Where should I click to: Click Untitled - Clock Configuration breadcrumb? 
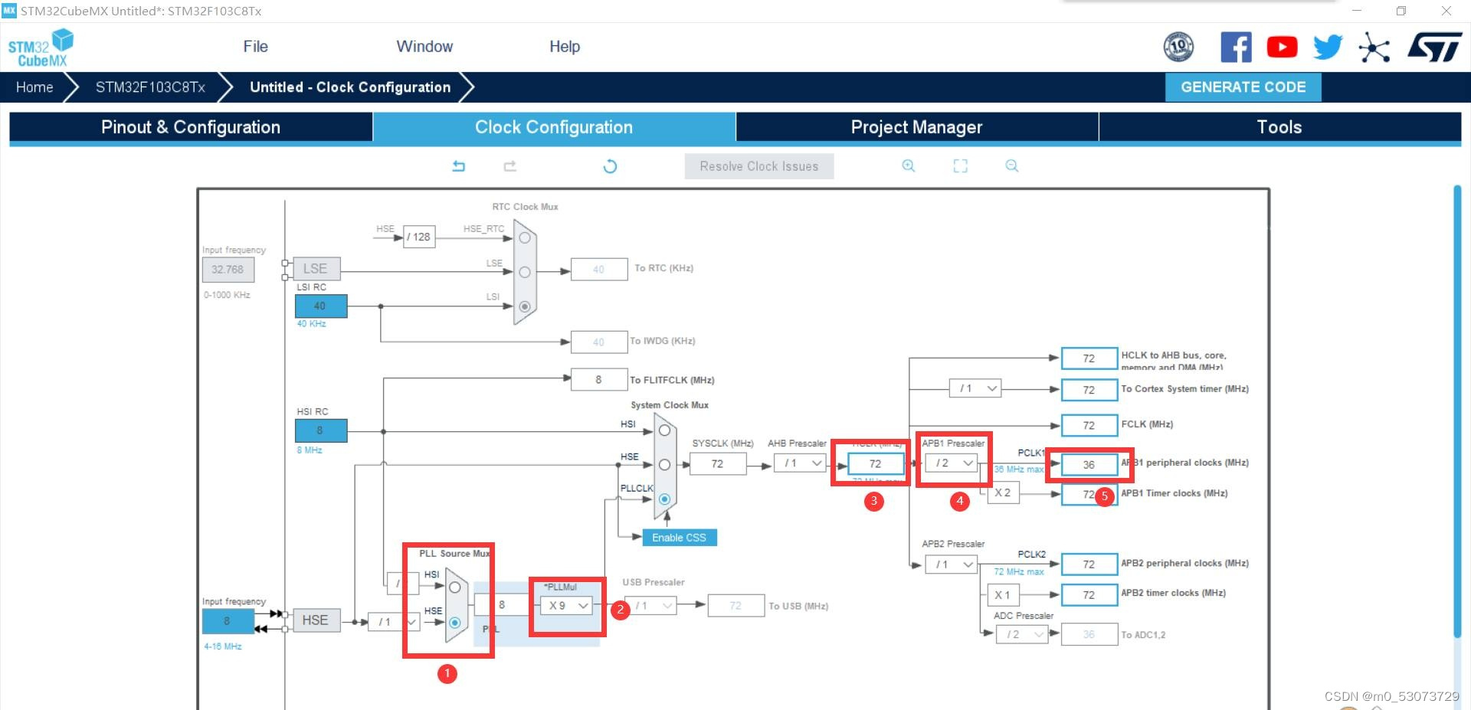pyautogui.click(x=350, y=87)
